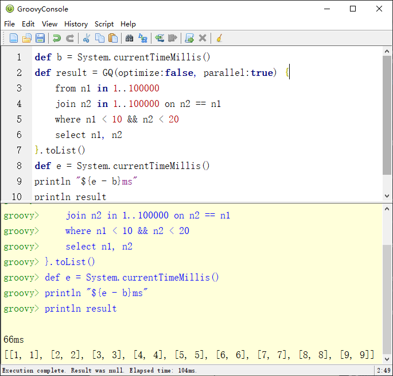Open the Replace tool icon
This screenshot has width=393, height=376.
pyautogui.click(x=143, y=38)
